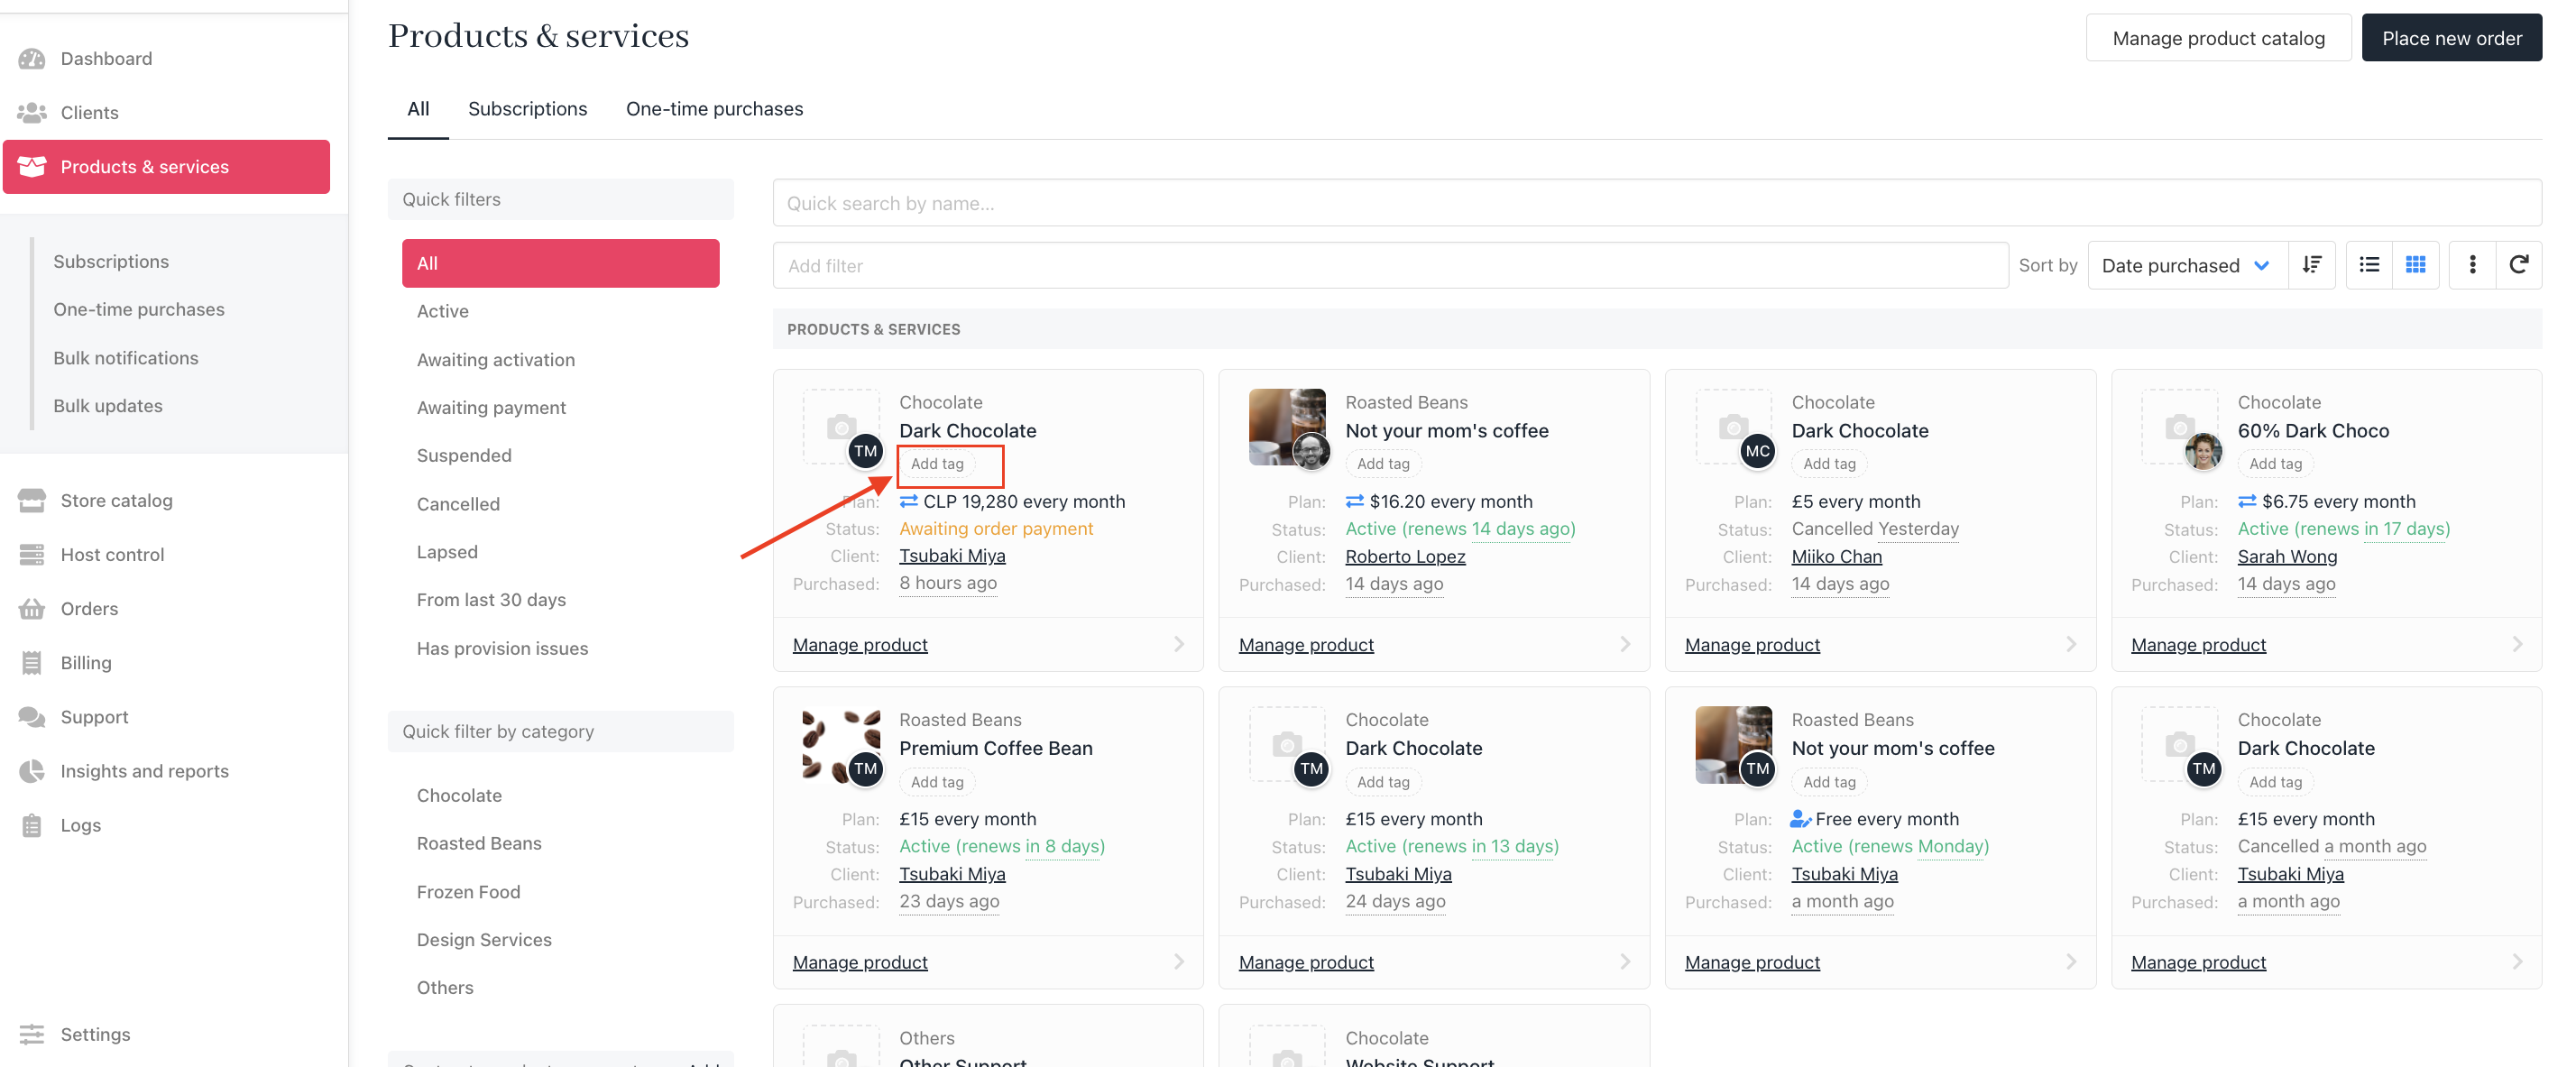Open chevron on Roberto Lopez's card footer
This screenshot has width=2576, height=1067.
(x=1624, y=644)
